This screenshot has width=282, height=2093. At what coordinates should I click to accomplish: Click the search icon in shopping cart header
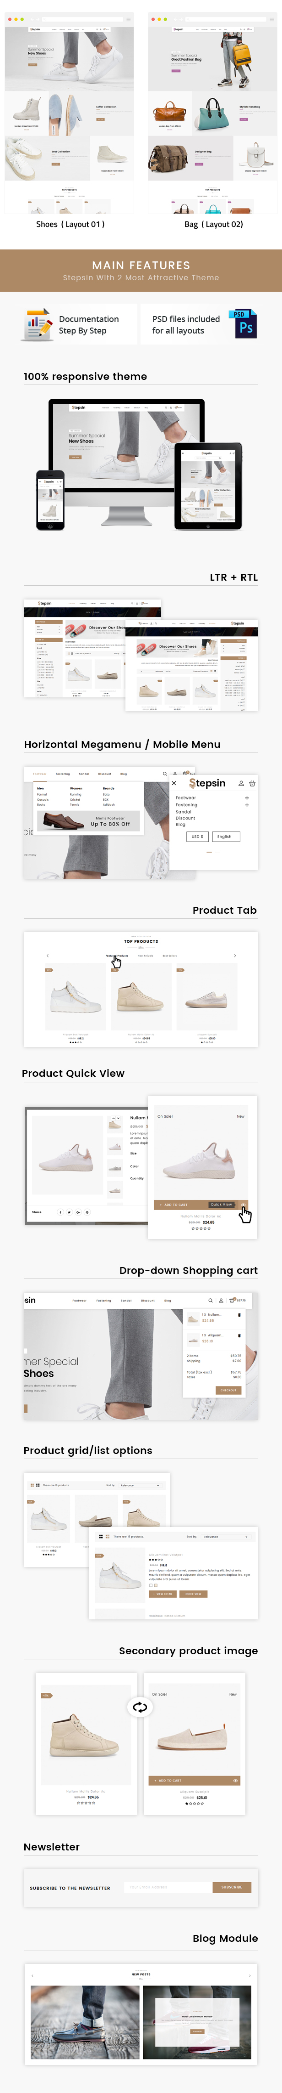210,1300
